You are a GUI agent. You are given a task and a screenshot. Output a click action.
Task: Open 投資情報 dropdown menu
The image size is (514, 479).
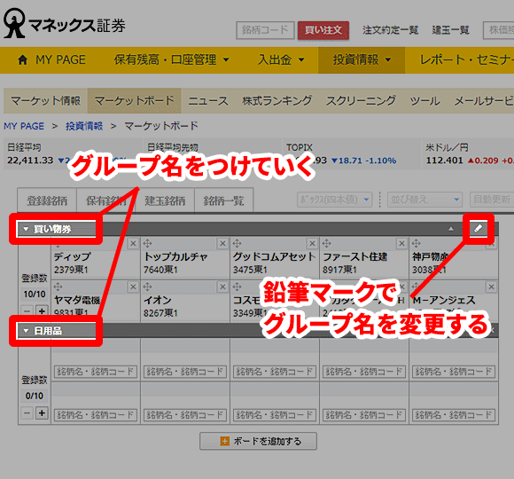click(x=362, y=60)
